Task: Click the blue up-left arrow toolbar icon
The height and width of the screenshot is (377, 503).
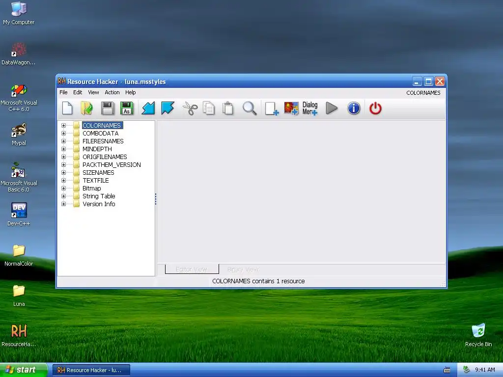Action: click(x=168, y=108)
